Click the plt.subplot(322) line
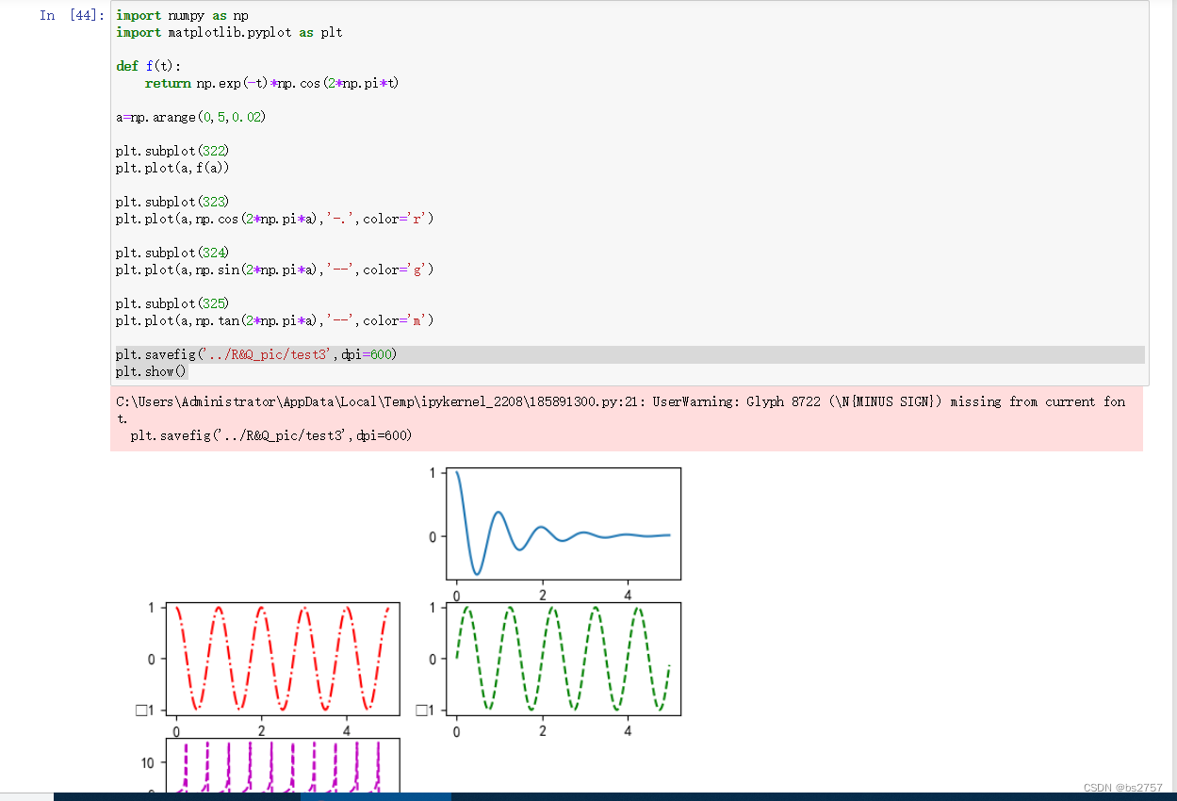 172,151
